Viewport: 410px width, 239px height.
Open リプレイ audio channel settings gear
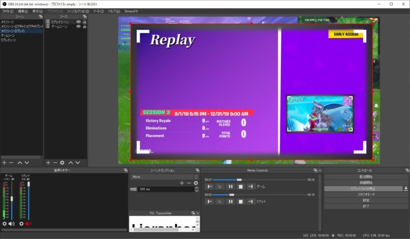(x=22, y=224)
